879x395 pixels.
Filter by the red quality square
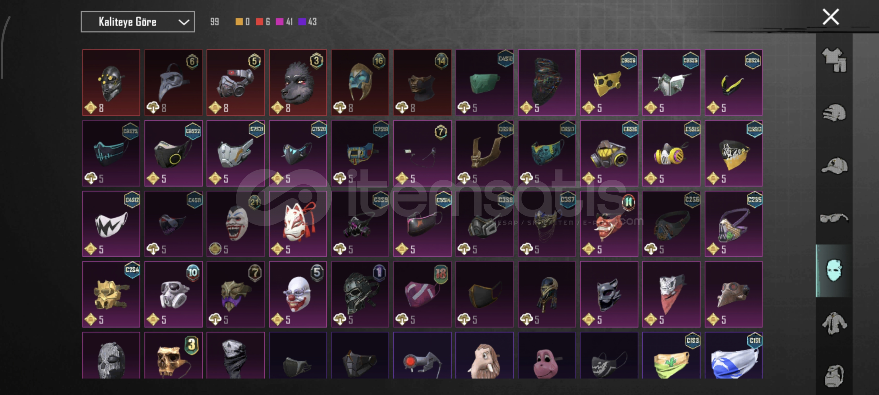click(260, 22)
